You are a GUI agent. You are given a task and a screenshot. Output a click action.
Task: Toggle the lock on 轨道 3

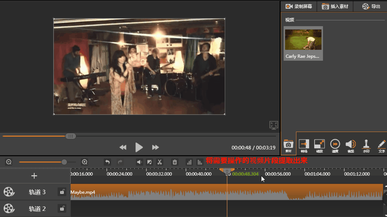point(62,192)
